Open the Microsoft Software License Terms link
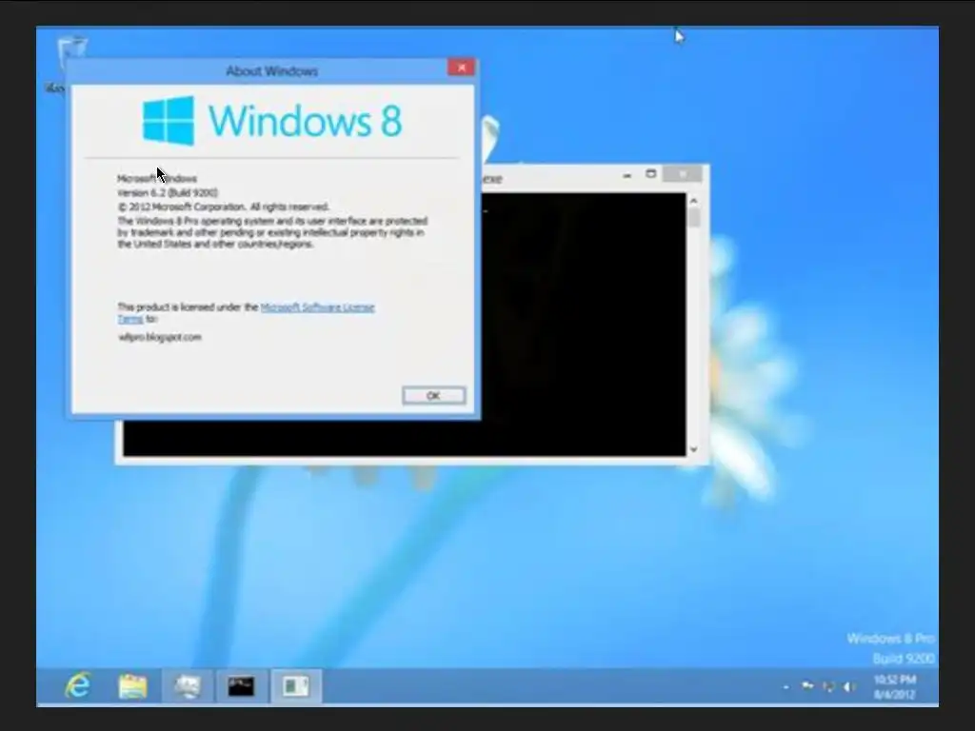The height and width of the screenshot is (731, 975). coord(317,307)
